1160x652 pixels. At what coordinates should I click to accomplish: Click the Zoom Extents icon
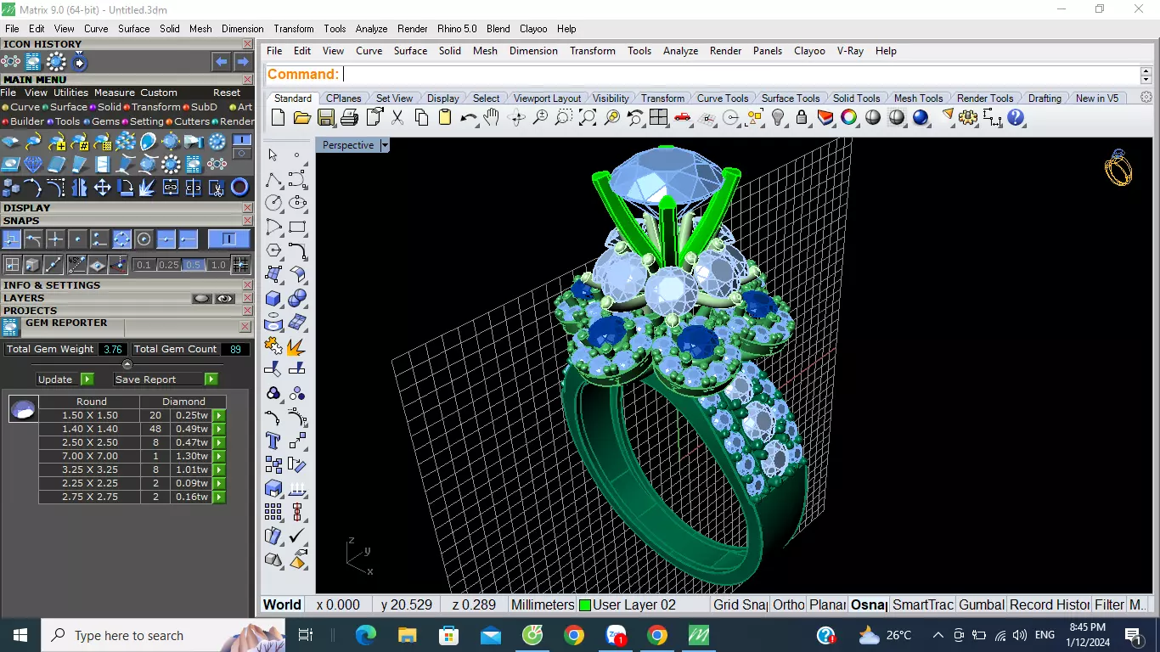pyautogui.click(x=588, y=118)
